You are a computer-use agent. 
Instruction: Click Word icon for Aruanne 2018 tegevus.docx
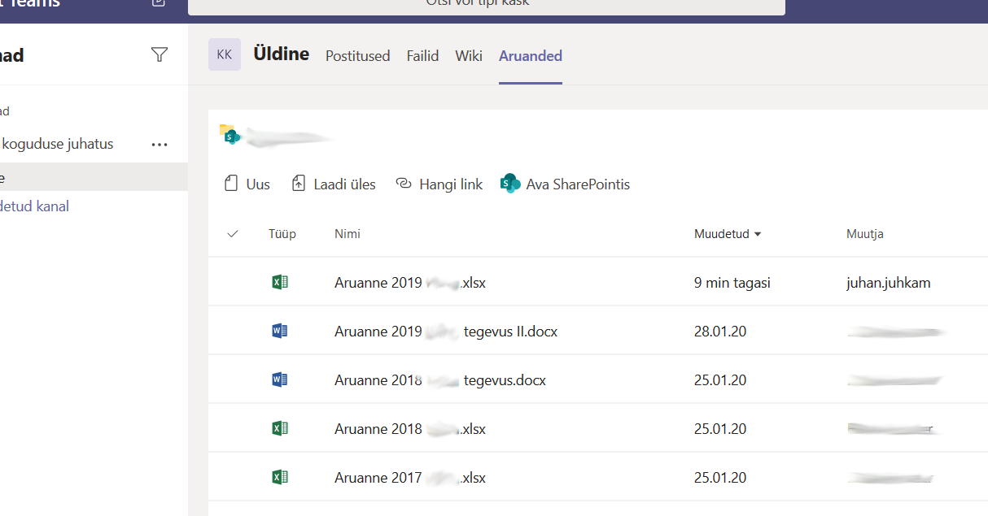(x=280, y=379)
